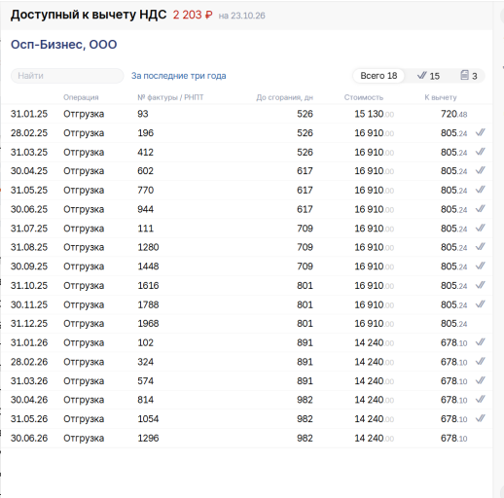Focus the 'Найти' search field
The width and height of the screenshot is (504, 498).
pyautogui.click(x=67, y=76)
